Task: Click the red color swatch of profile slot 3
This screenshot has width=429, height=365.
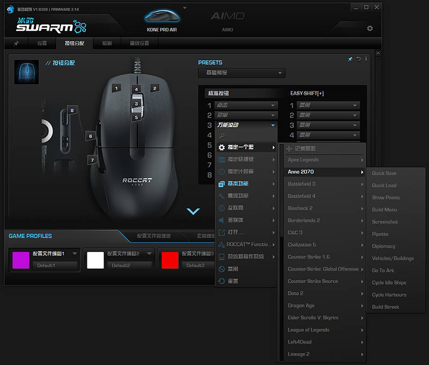Action: pos(170,260)
